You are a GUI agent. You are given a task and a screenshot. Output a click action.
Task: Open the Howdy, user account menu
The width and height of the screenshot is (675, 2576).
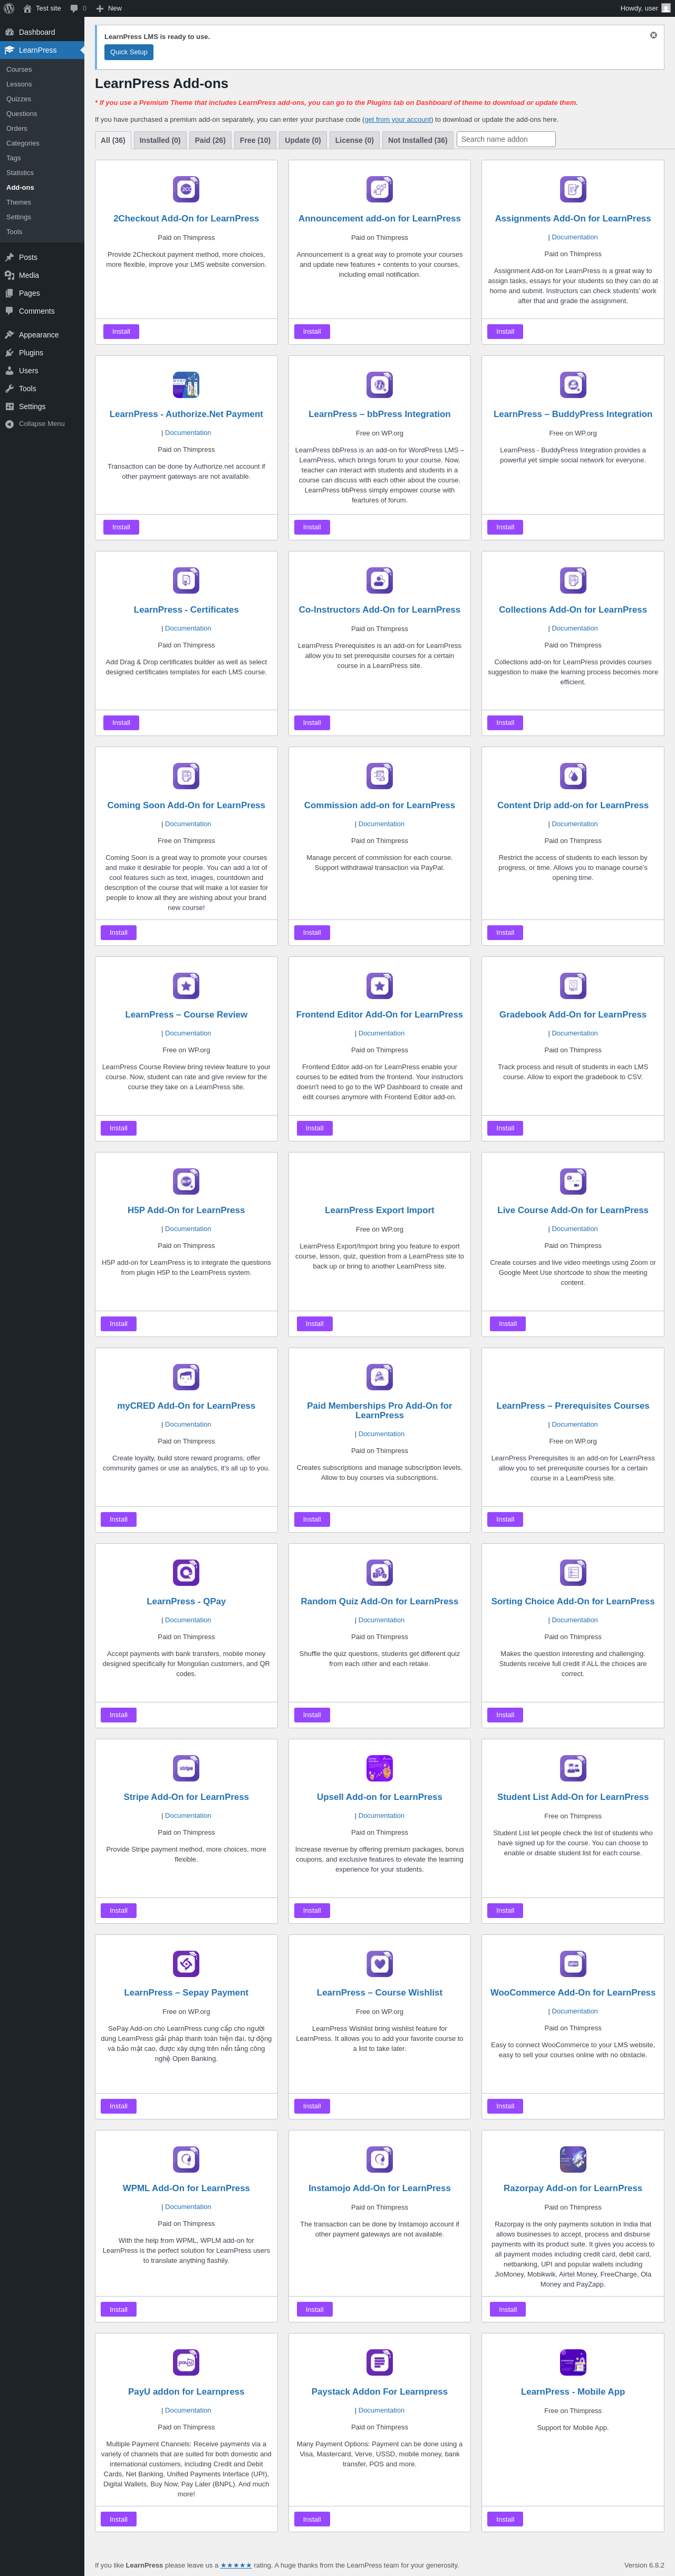click(645, 8)
